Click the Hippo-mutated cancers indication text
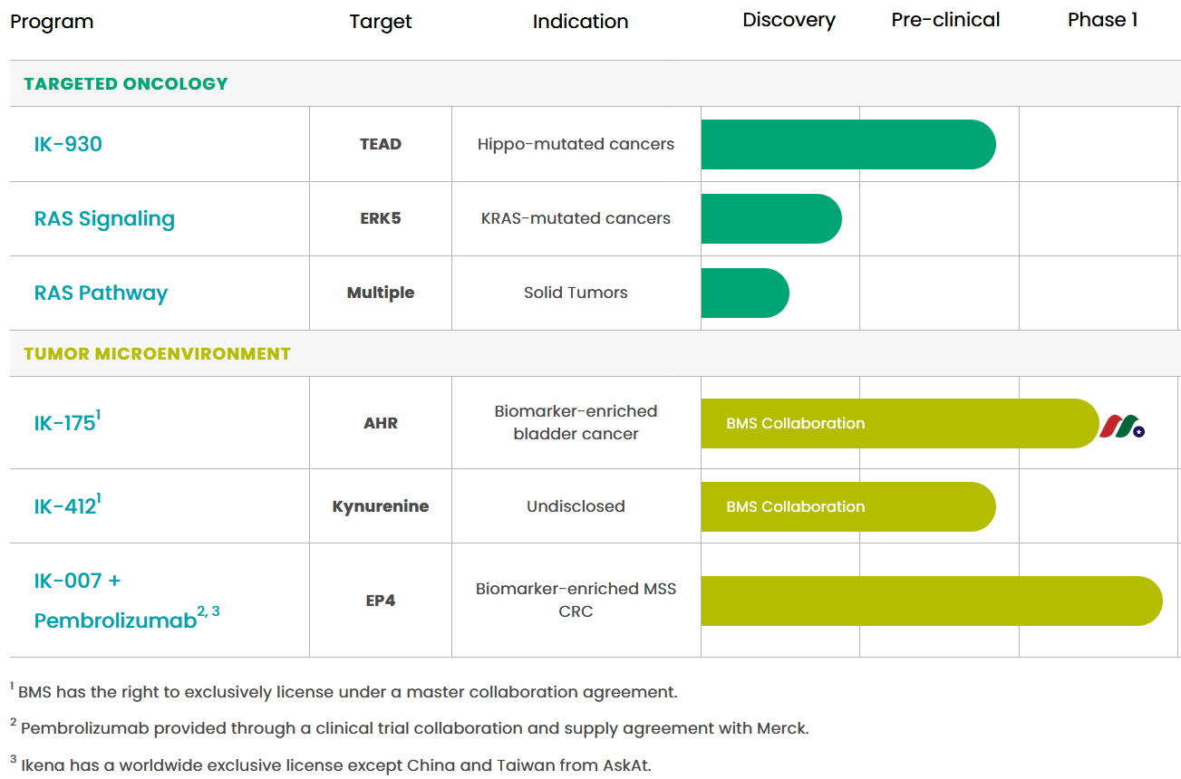Image resolution: width=1181 pixels, height=779 pixels. [576, 144]
